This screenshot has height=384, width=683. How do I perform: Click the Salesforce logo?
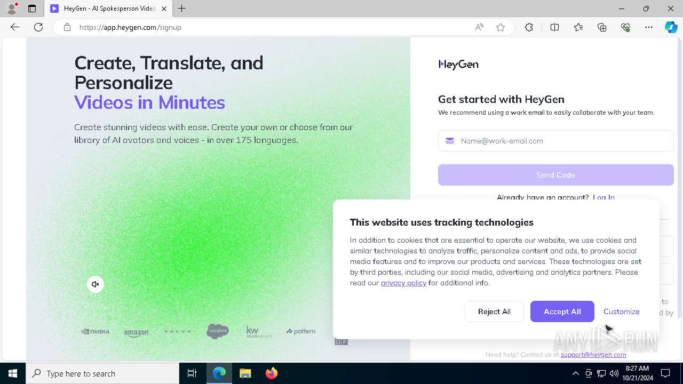click(x=218, y=331)
